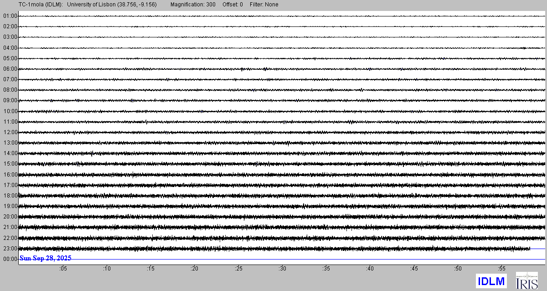Click the :45 minute axis label

(414, 269)
